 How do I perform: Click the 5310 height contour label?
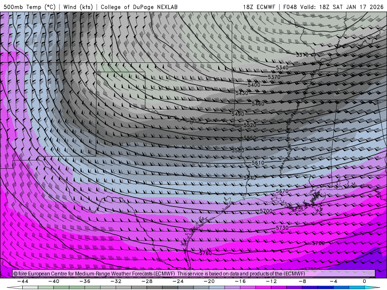(x=302, y=55)
